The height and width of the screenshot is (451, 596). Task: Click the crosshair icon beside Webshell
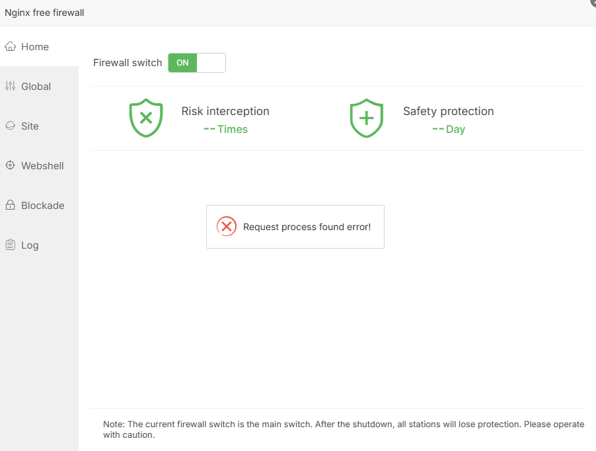10,165
